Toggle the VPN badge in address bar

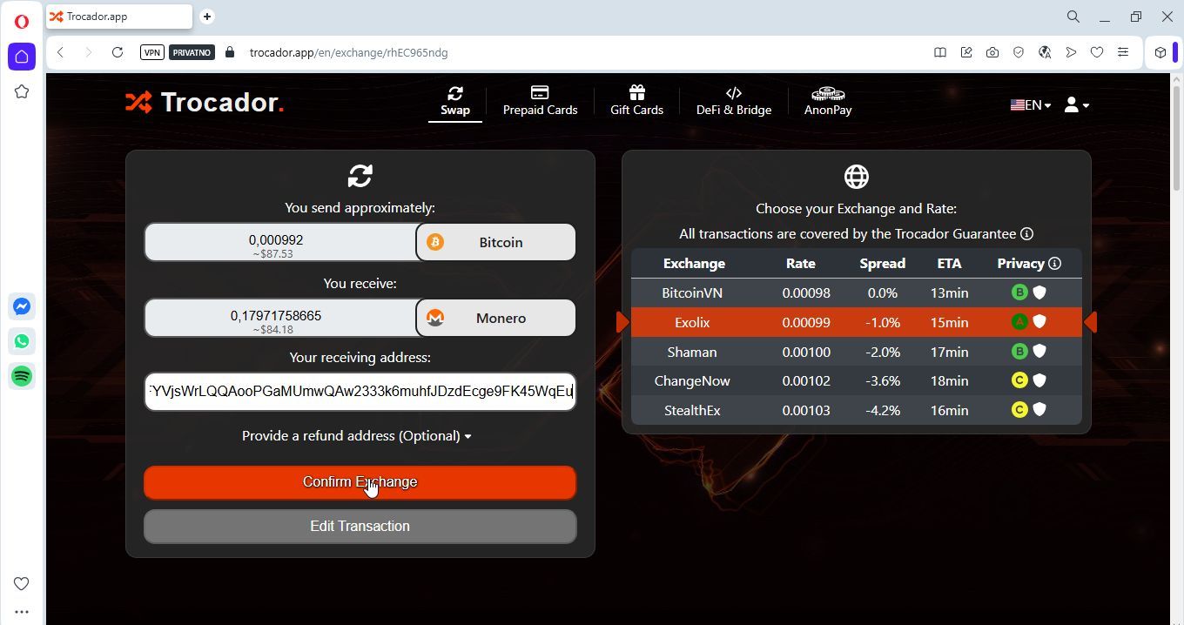pyautogui.click(x=151, y=52)
